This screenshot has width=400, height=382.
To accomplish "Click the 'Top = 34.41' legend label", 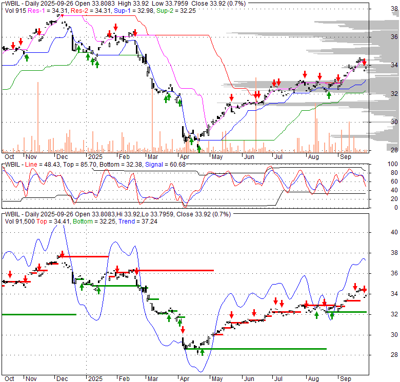I will pos(53,222).
